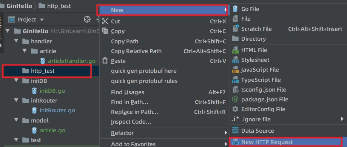Image resolution: width=347 pixels, height=147 pixels.
Task: Click the package.json File icon
Action: (235, 100)
